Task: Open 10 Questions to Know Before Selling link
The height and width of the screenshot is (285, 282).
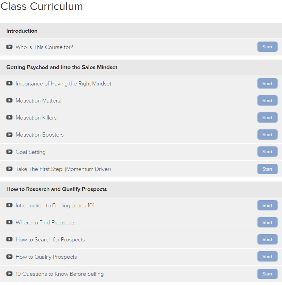Action: pos(60,274)
